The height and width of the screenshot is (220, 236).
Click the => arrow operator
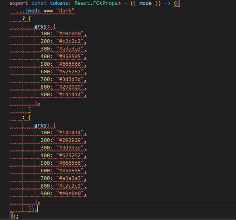point(167,3)
